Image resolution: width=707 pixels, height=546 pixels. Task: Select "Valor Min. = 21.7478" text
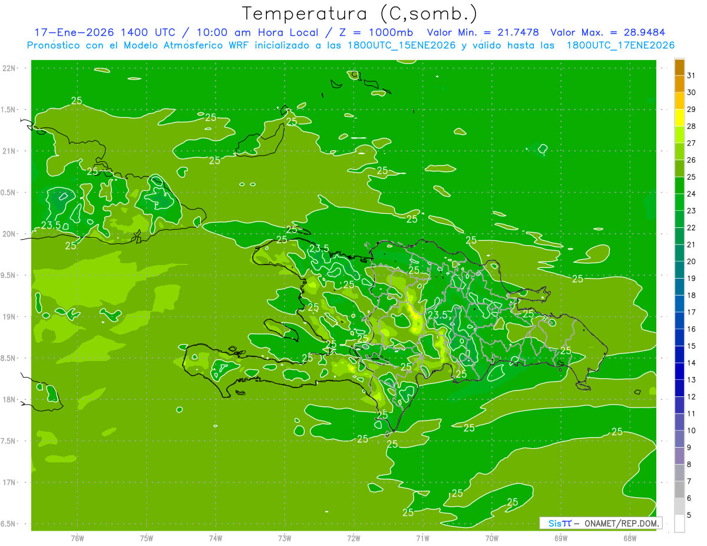tap(484, 32)
